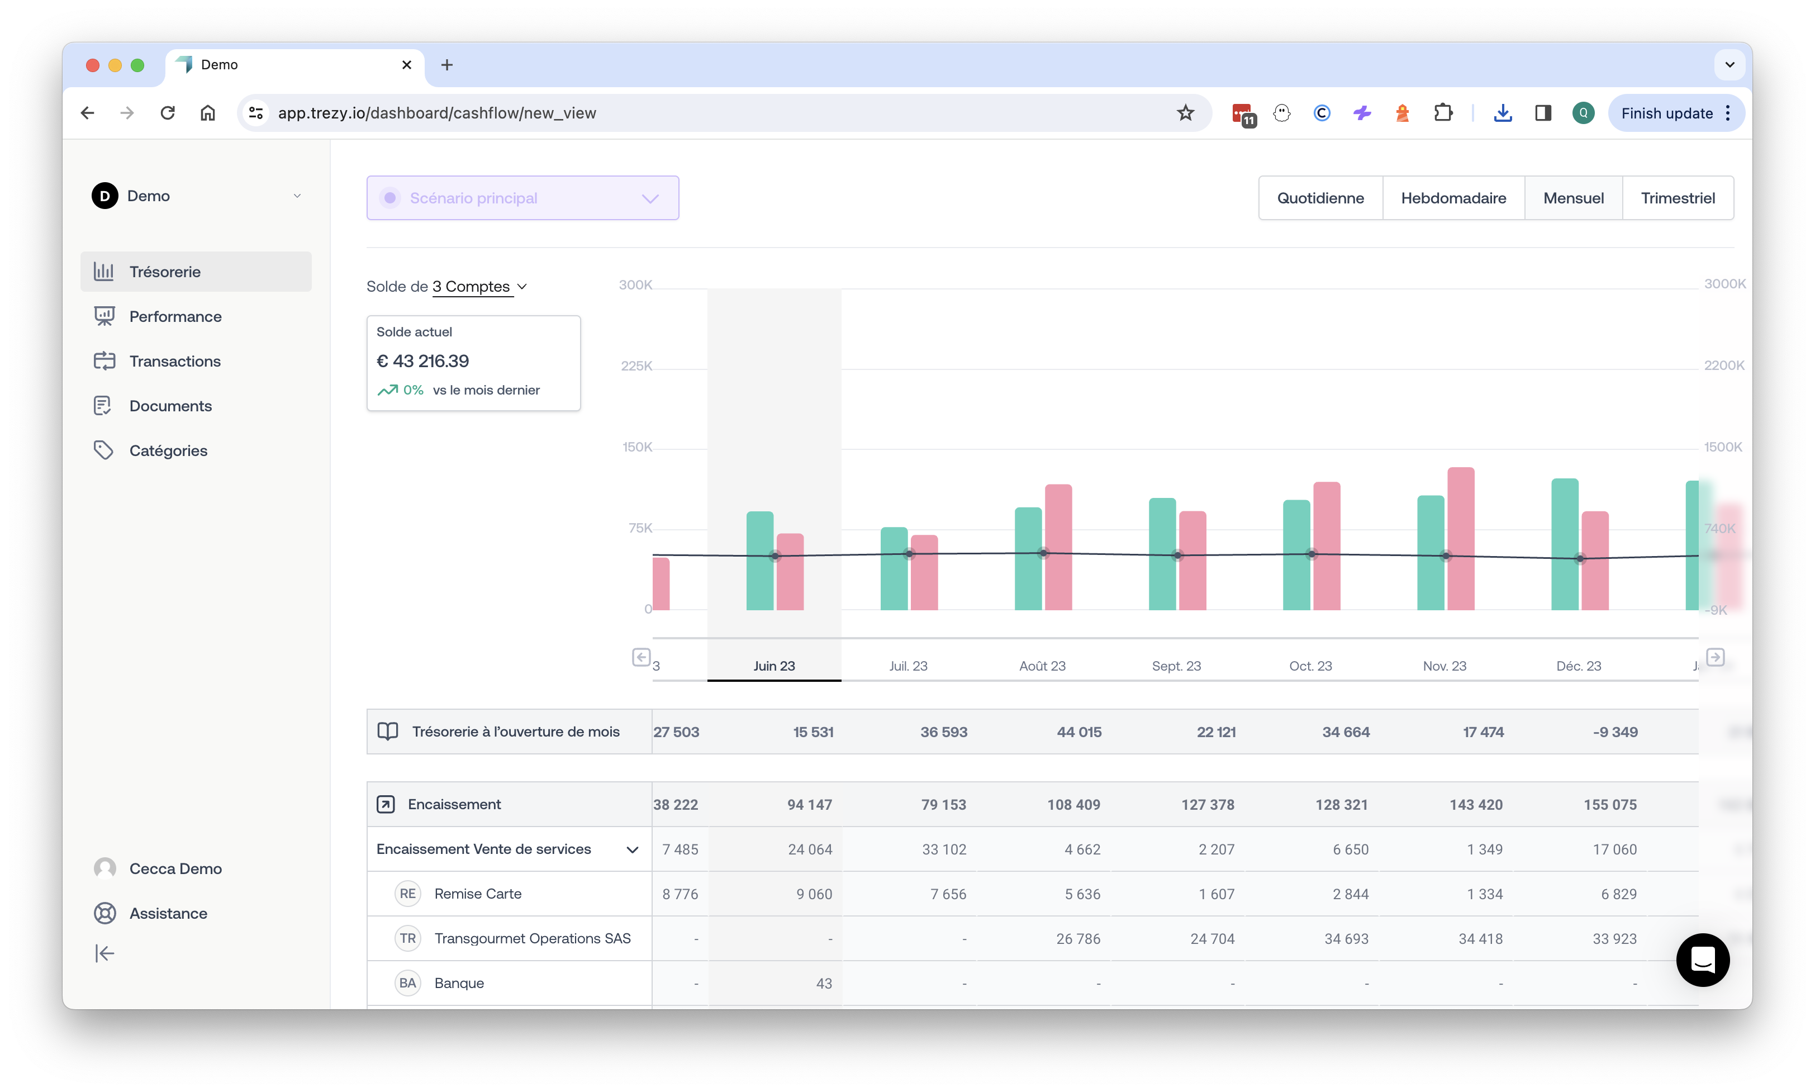Open the browser downloads icon
This screenshot has height=1092, width=1815.
[x=1503, y=112]
